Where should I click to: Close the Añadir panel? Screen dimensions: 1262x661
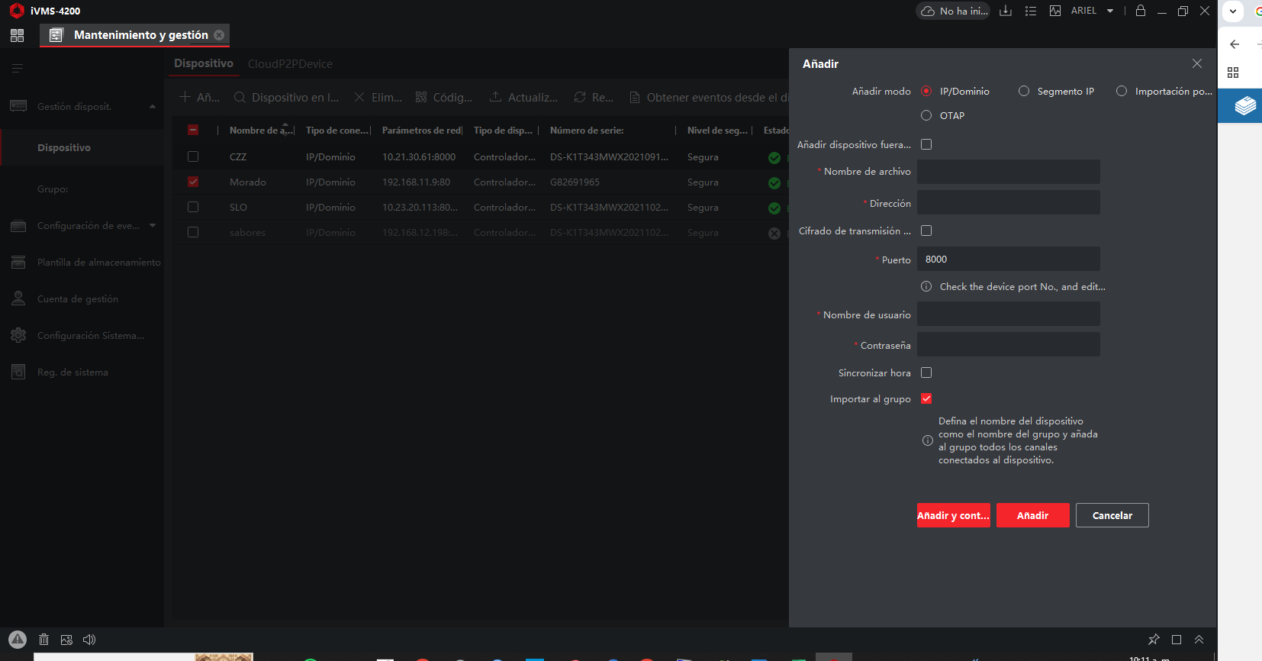(x=1196, y=63)
